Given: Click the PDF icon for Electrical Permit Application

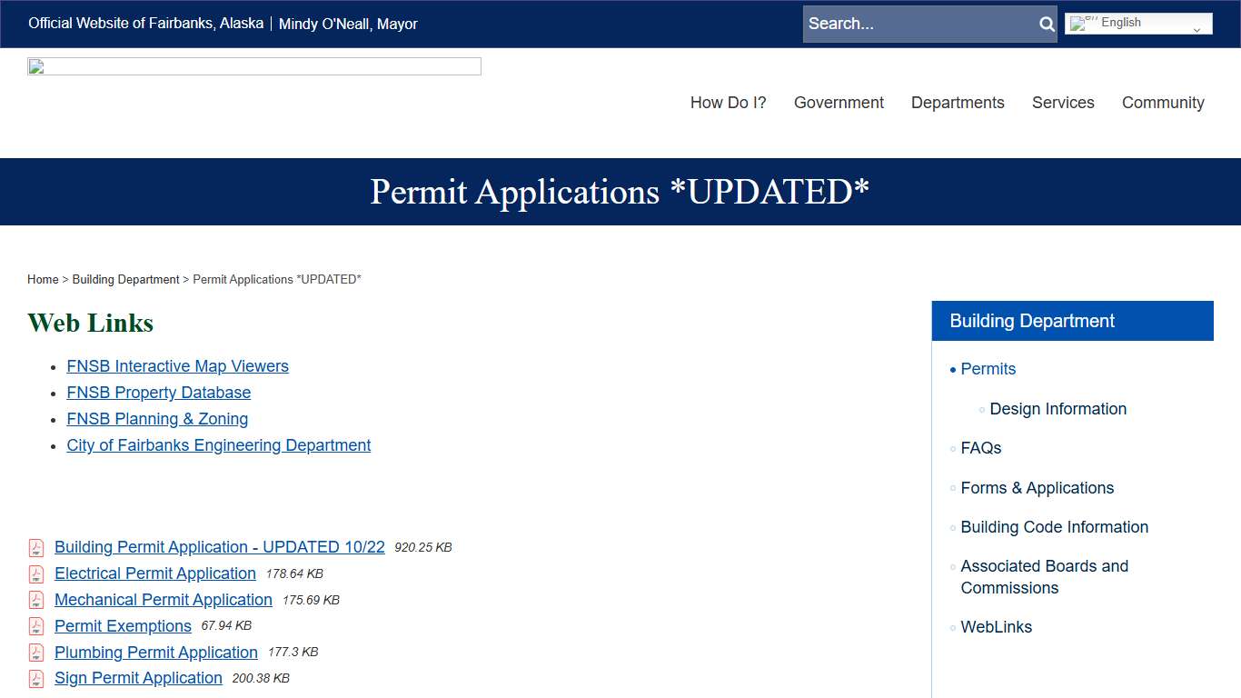Looking at the screenshot, I should pyautogui.click(x=35, y=573).
